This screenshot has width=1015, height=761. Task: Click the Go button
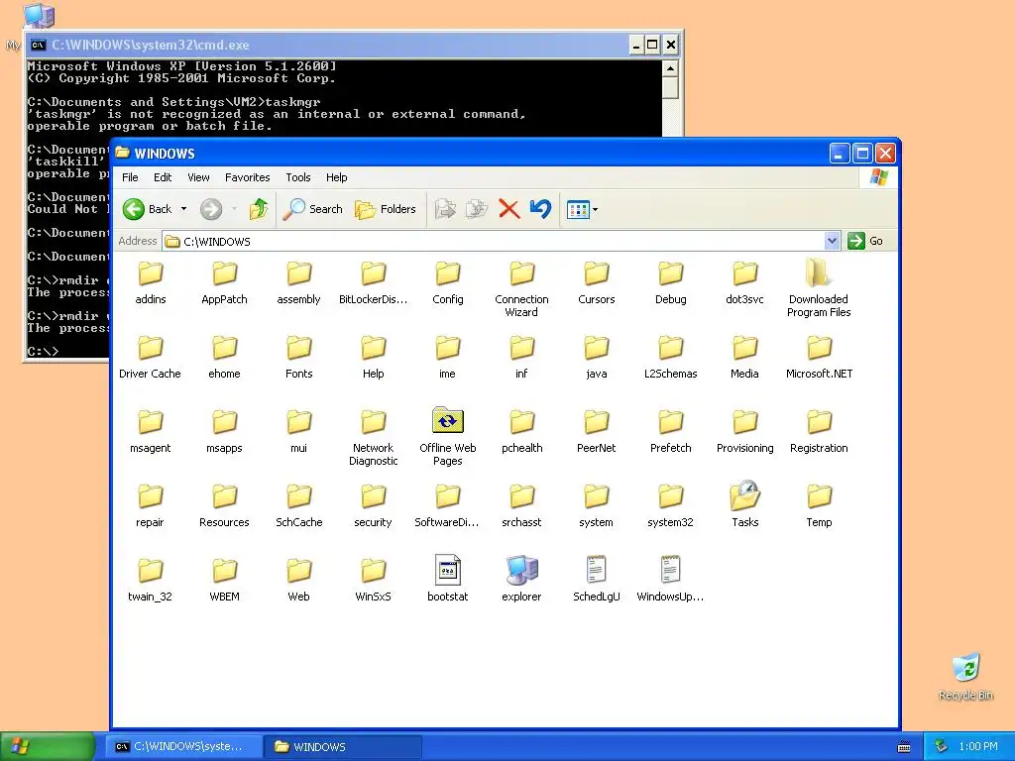(x=865, y=241)
